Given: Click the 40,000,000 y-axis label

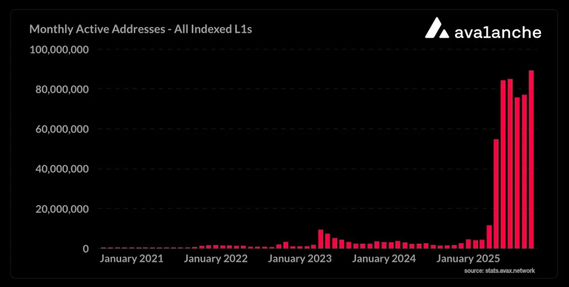Looking at the screenshot, I should pyautogui.click(x=61, y=169).
